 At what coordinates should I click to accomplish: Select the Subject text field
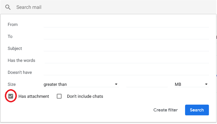point(126,48)
